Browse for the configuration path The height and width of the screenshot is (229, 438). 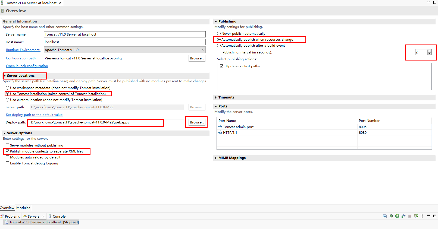point(197,58)
